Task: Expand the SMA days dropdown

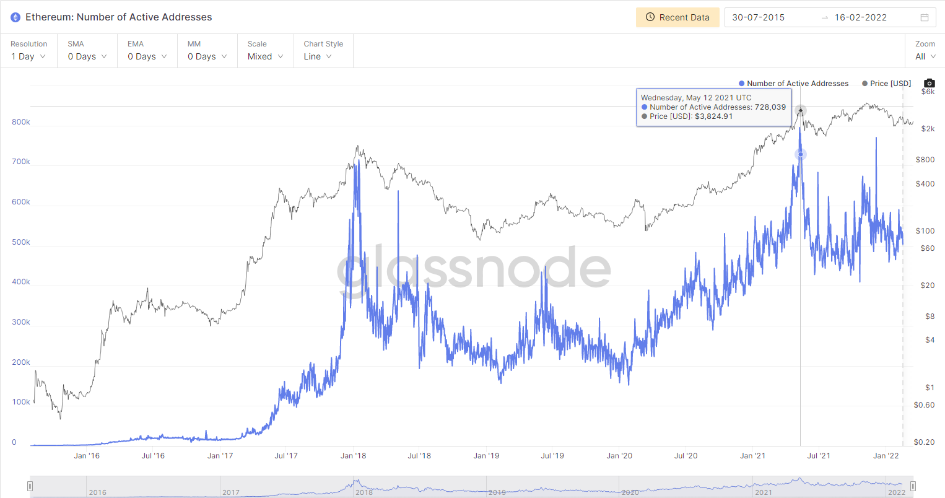Action: tap(87, 56)
